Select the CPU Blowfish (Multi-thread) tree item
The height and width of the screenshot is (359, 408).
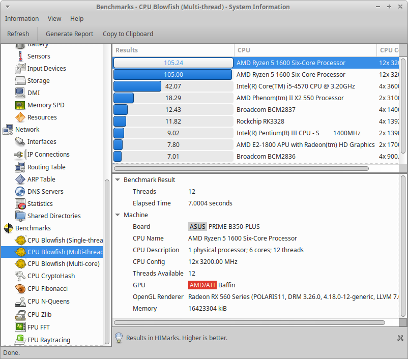[x=52, y=252]
